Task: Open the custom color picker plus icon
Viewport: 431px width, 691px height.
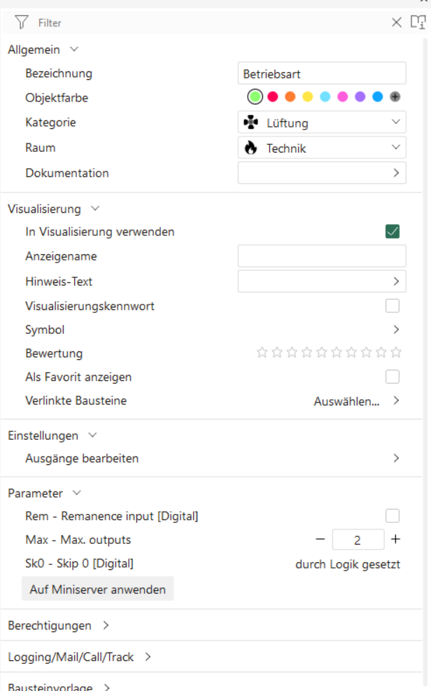Action: coord(395,97)
